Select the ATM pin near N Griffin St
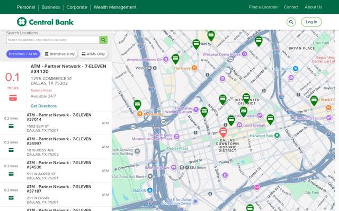Viewport: 339px width, 211px height. click(x=204, y=112)
